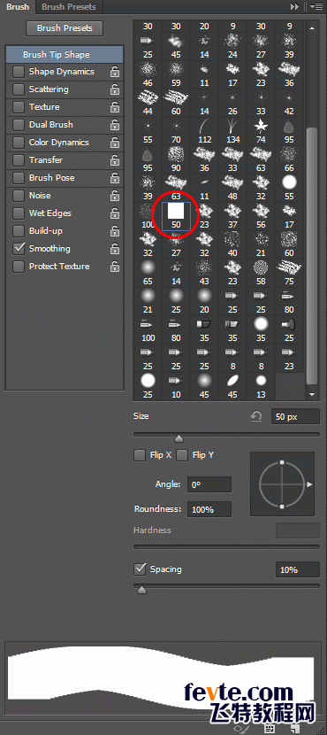Collapse panel with double-arrow icon

[294, 6]
